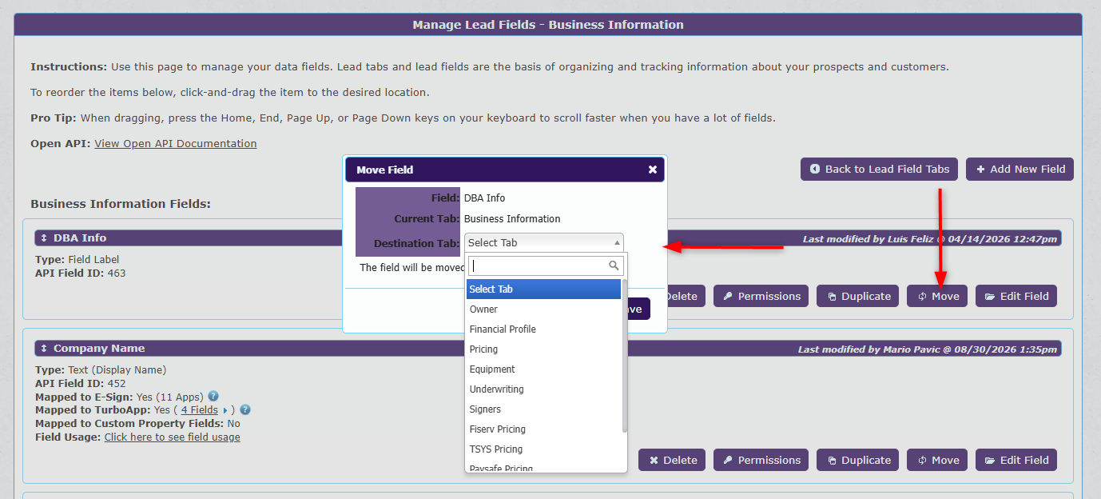Click the key icon on DBA Info Permissions
This screenshot has height=499, width=1101.
[x=728, y=297]
